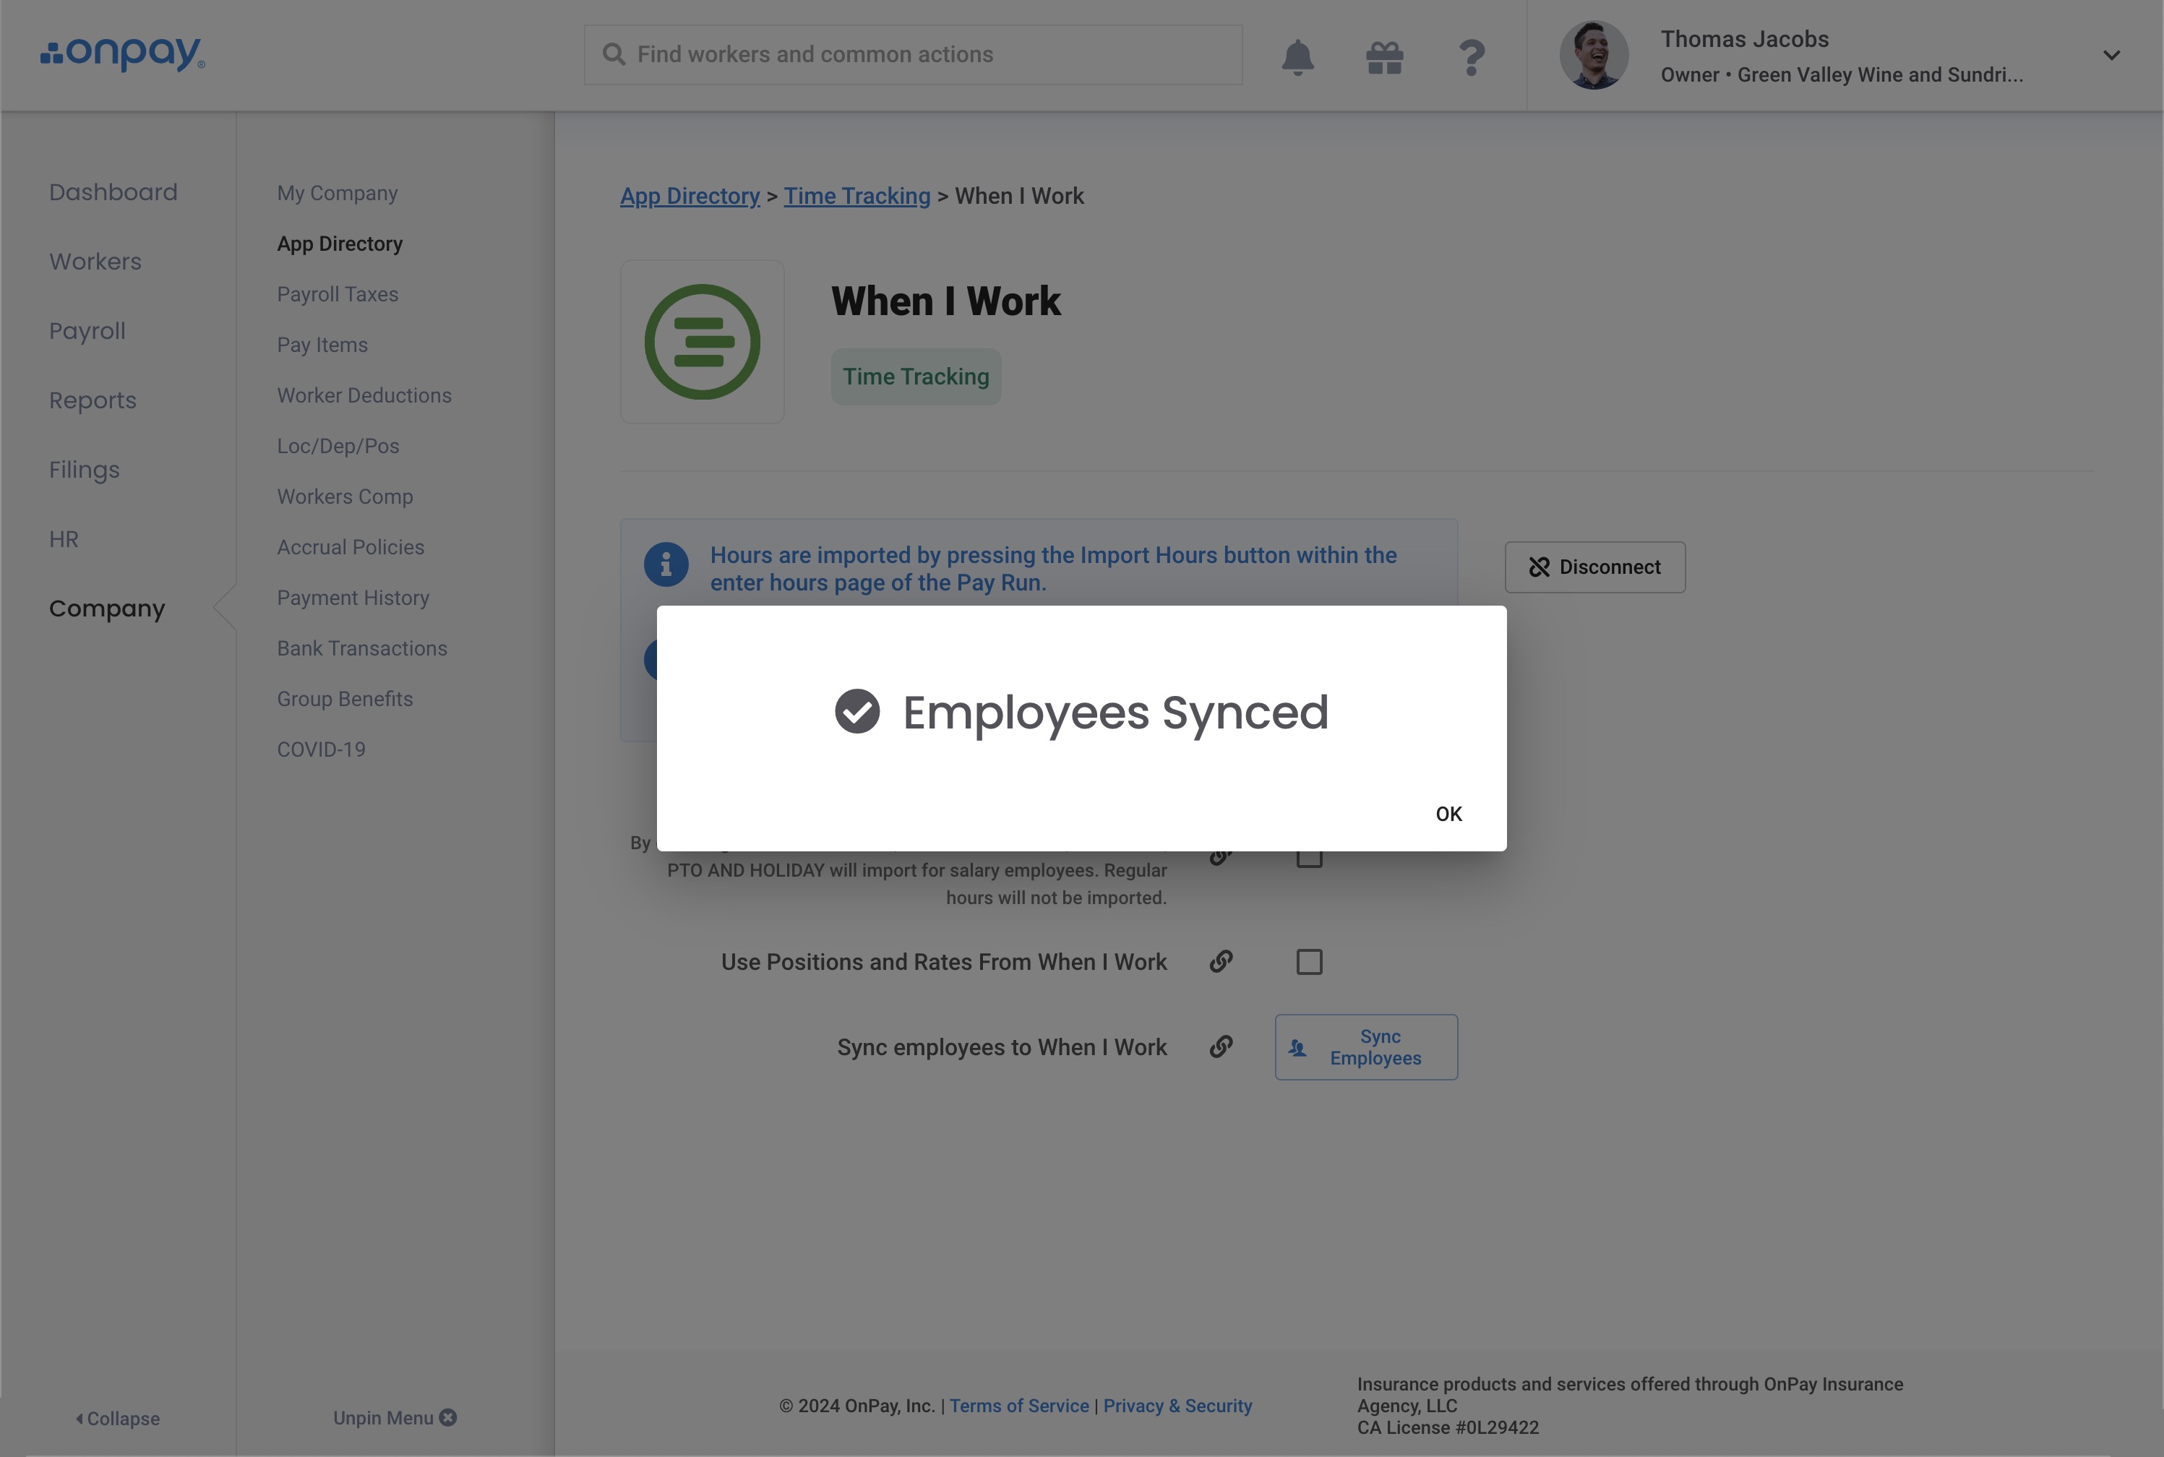Image resolution: width=2164 pixels, height=1457 pixels.
Task: Open Workers in main navigation
Action: pos(95,262)
